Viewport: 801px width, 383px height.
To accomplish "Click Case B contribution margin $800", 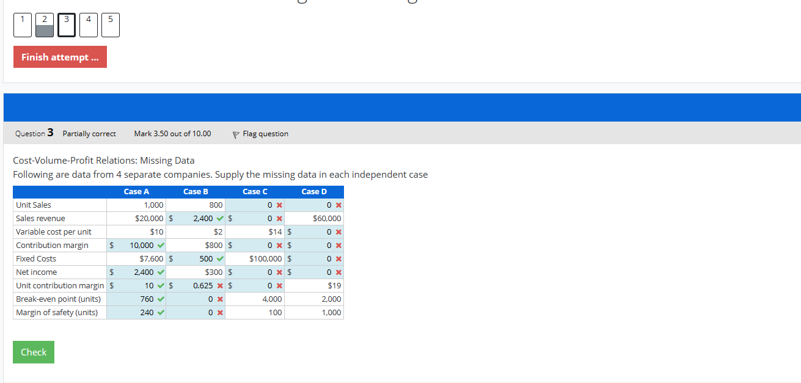I will 214,245.
